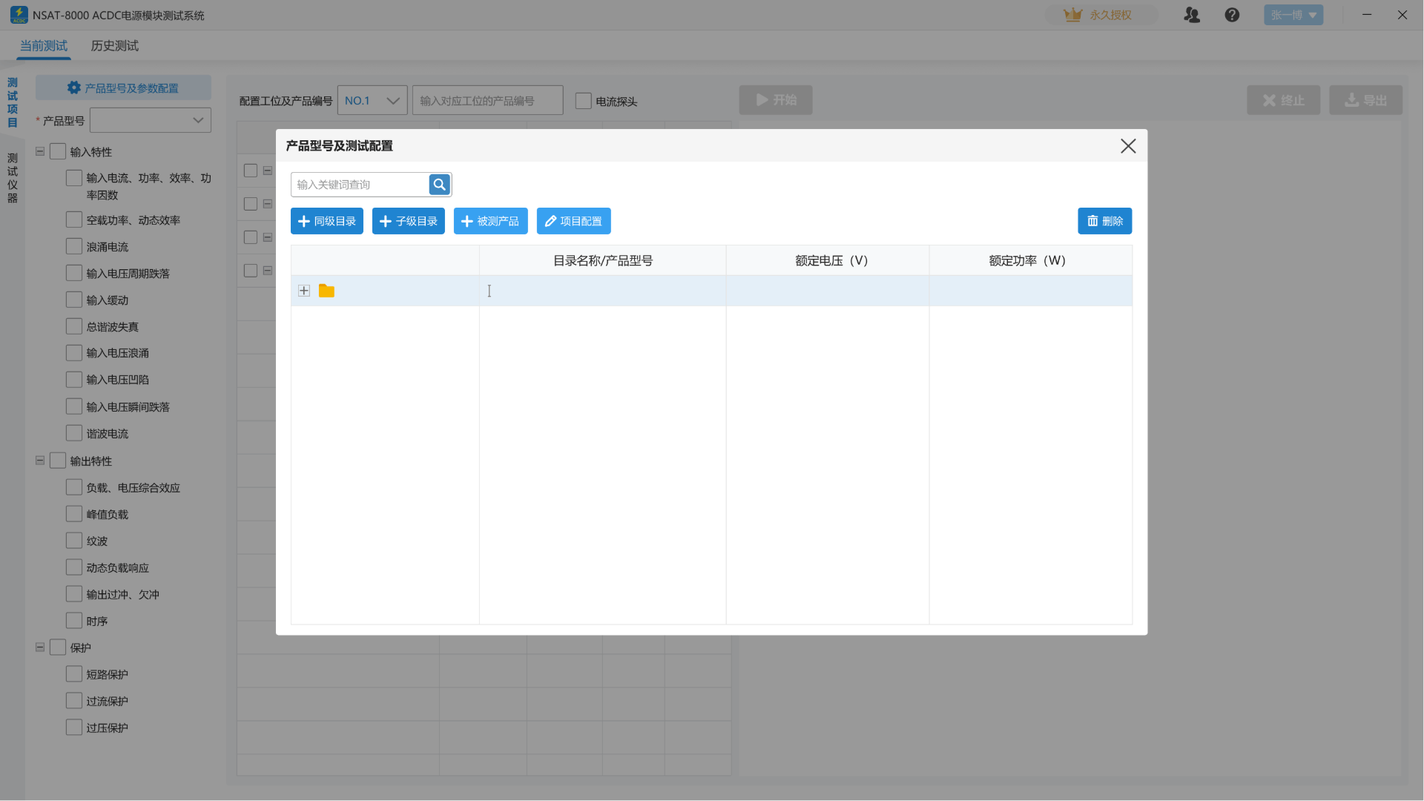Screen dimensions: 1424x801
Task: Click the 同级目录 add button
Action: point(326,221)
